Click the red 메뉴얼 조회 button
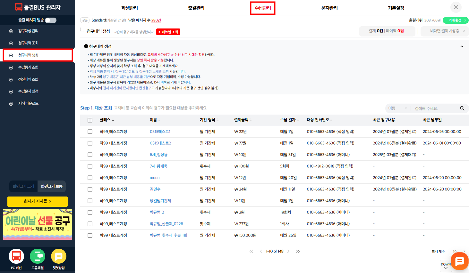 pyautogui.click(x=168, y=32)
